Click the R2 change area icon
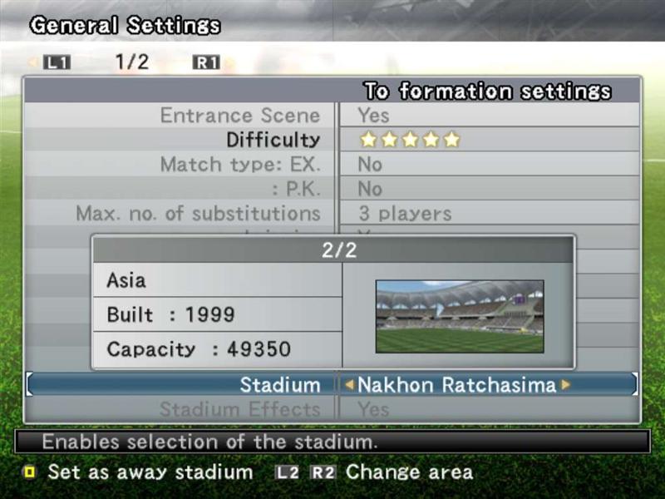 click(323, 472)
